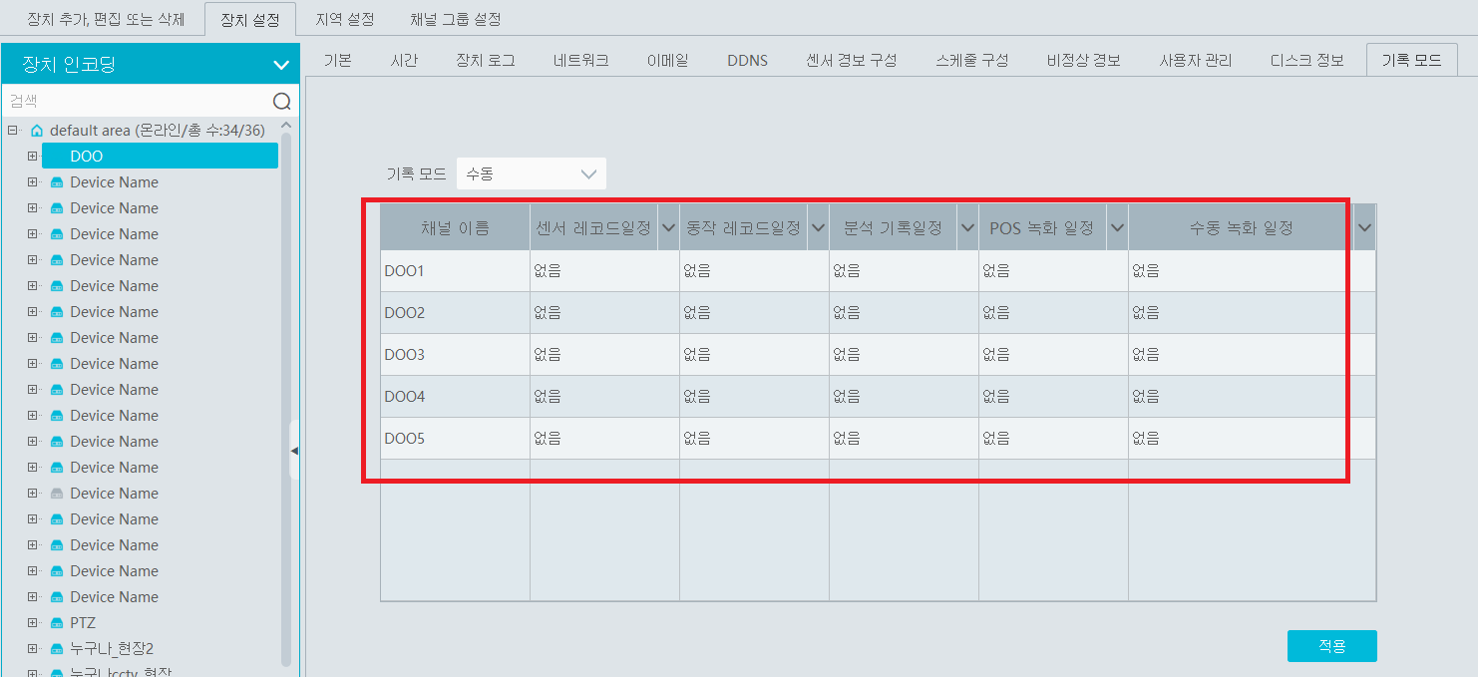Collapse the left panel with arrow handle

tap(294, 451)
